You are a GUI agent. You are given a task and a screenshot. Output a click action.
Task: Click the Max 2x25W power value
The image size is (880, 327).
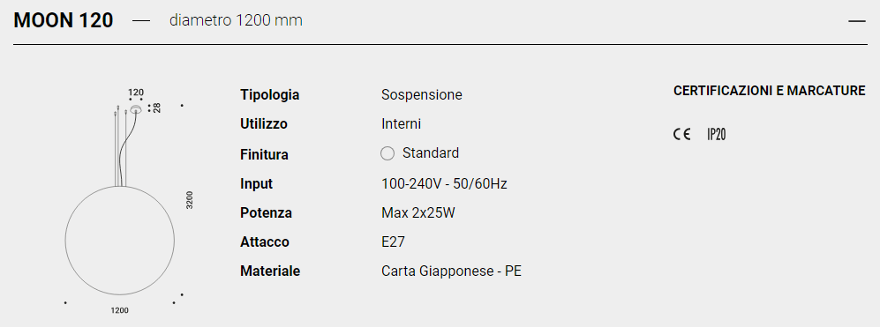pyautogui.click(x=418, y=213)
